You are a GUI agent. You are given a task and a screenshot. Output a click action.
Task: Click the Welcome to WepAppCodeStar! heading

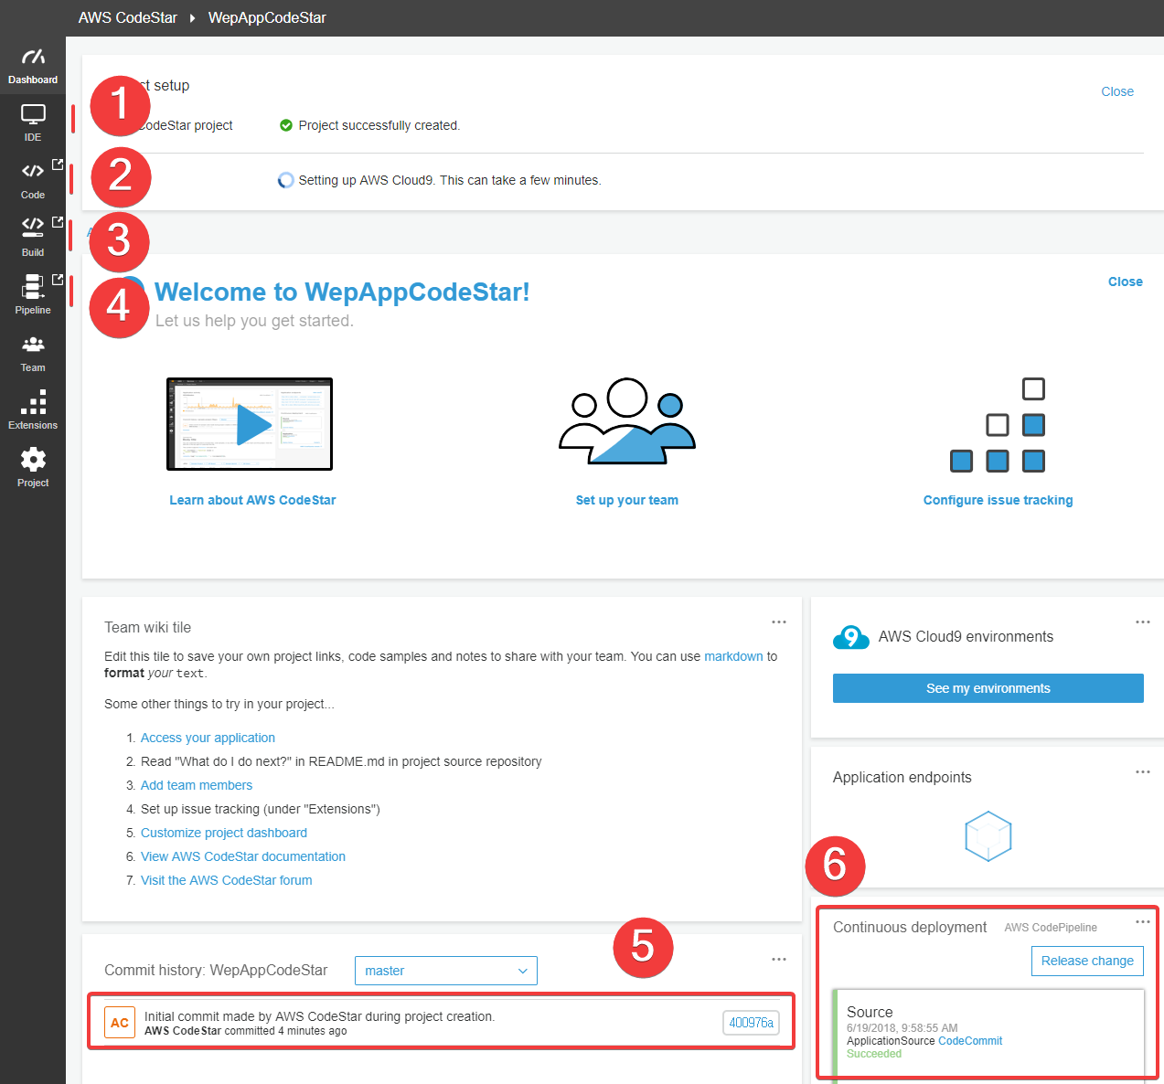[x=342, y=292]
